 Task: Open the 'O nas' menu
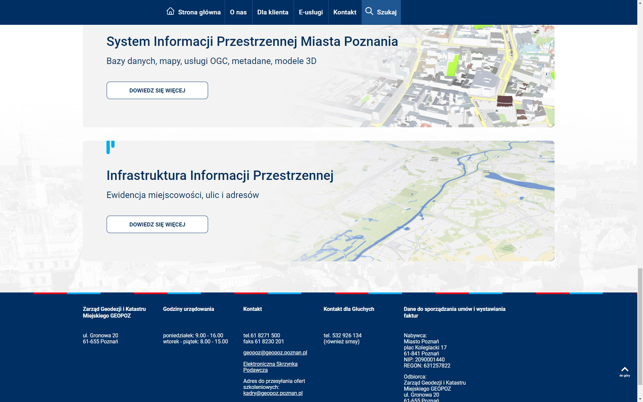238,12
